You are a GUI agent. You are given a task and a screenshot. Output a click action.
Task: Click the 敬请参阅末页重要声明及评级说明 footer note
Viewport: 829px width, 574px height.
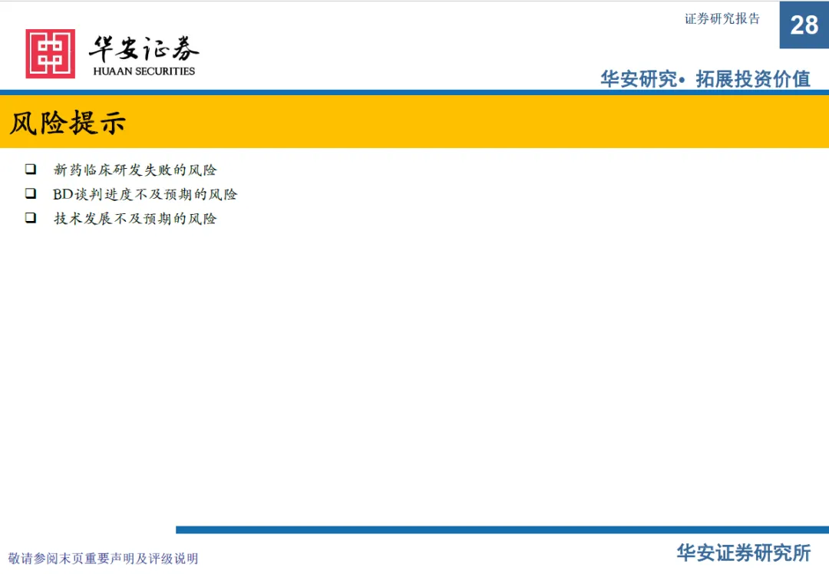click(x=103, y=558)
